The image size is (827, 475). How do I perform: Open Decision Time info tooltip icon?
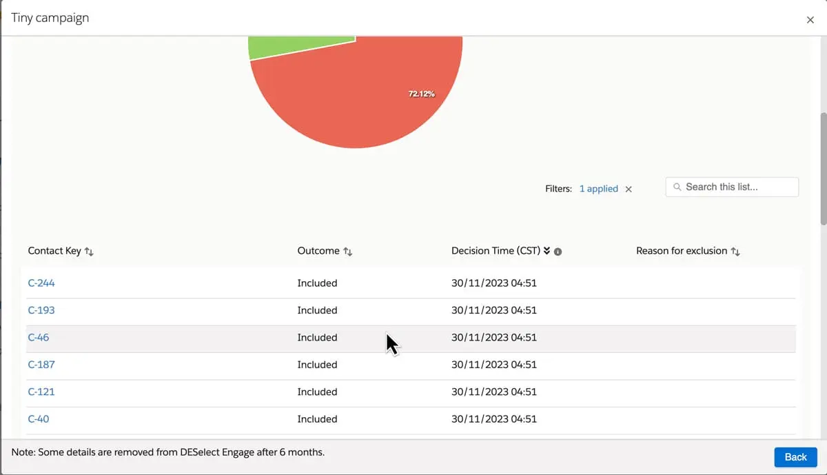[x=558, y=252]
